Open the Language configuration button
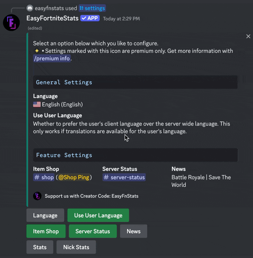This screenshot has height=258, width=253. [x=45, y=215]
